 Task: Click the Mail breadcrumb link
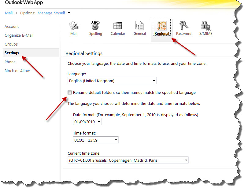[x=9, y=13]
